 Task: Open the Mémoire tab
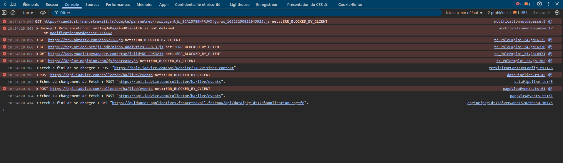coord(144,4)
